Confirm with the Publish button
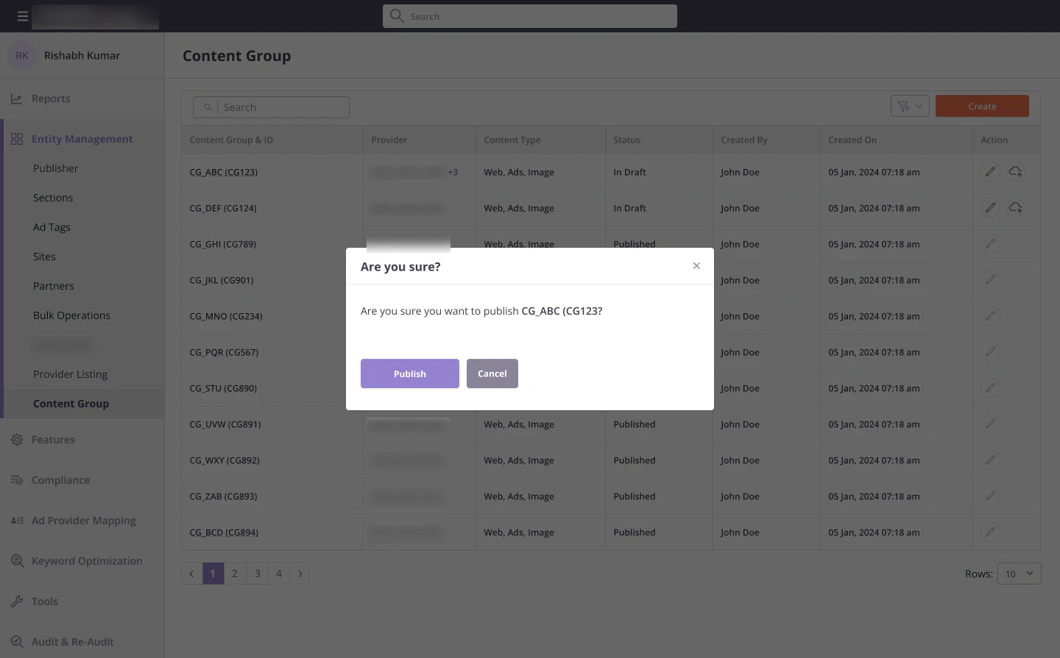Viewport: 1060px width, 658px height. (410, 373)
